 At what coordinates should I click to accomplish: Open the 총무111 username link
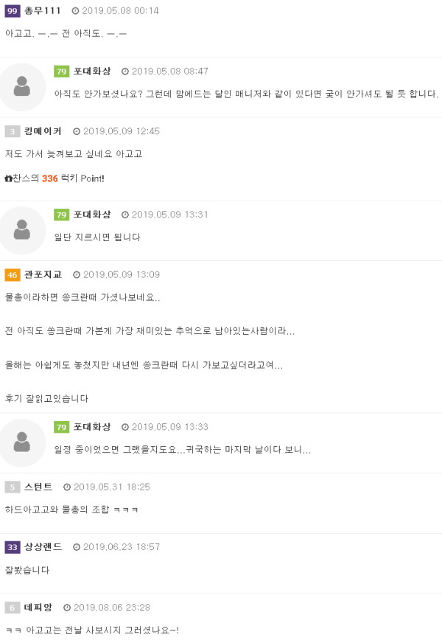click(43, 11)
